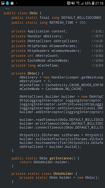Tap the NFC status icon
The width and height of the screenshot is (105, 188).
[x=69, y=3]
